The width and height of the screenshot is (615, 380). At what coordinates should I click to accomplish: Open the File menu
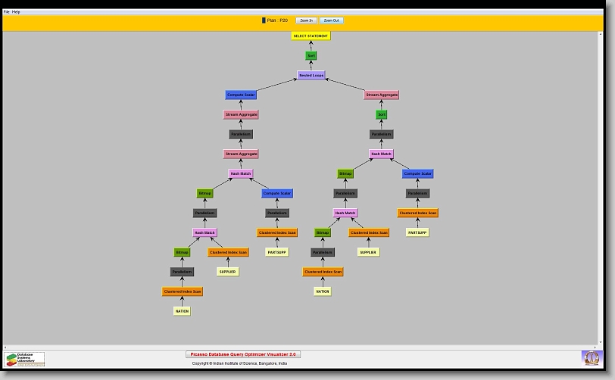7,12
